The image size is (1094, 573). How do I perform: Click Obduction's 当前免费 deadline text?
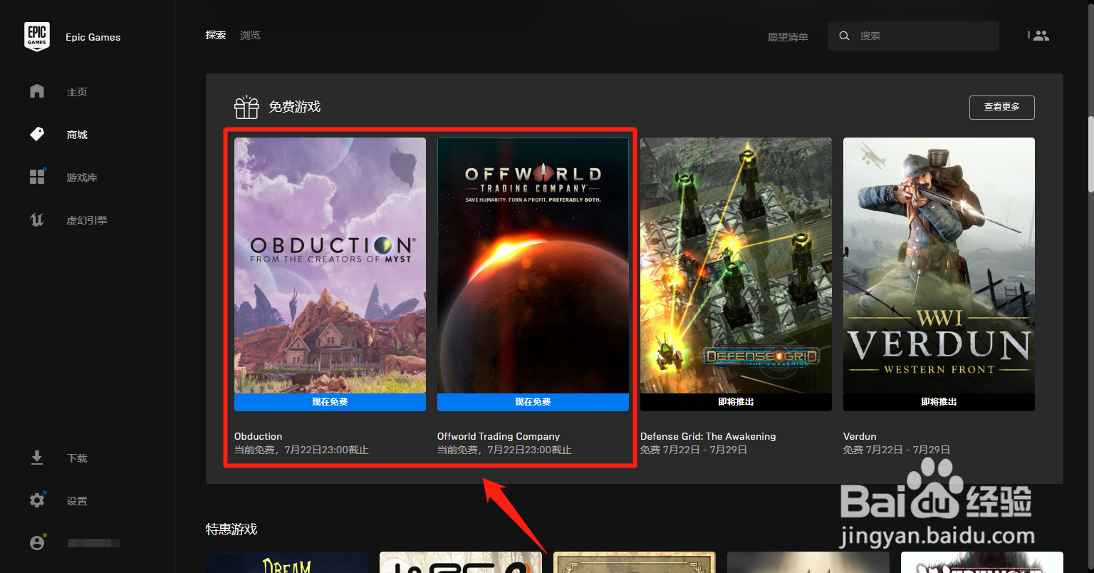[x=301, y=450]
